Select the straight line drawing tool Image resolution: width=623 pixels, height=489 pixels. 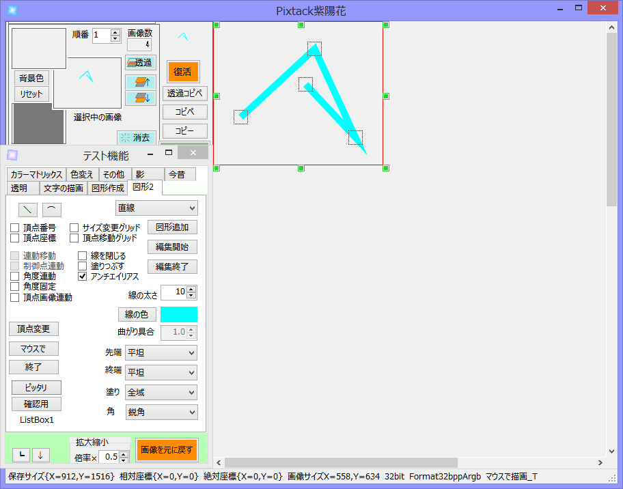[x=27, y=210]
